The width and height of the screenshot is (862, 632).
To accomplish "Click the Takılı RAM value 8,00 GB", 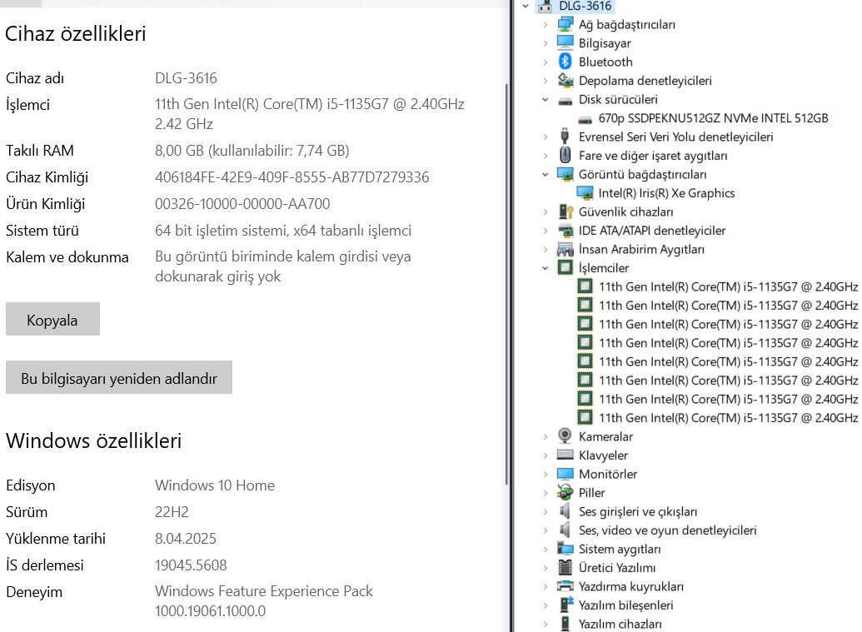I will pos(252,151).
